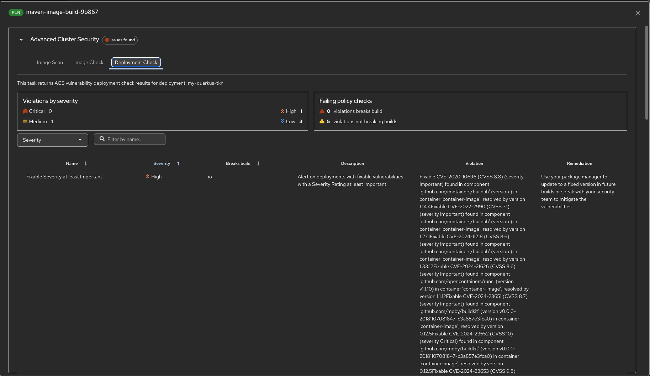Switch to the Image Scan tab

(50, 63)
